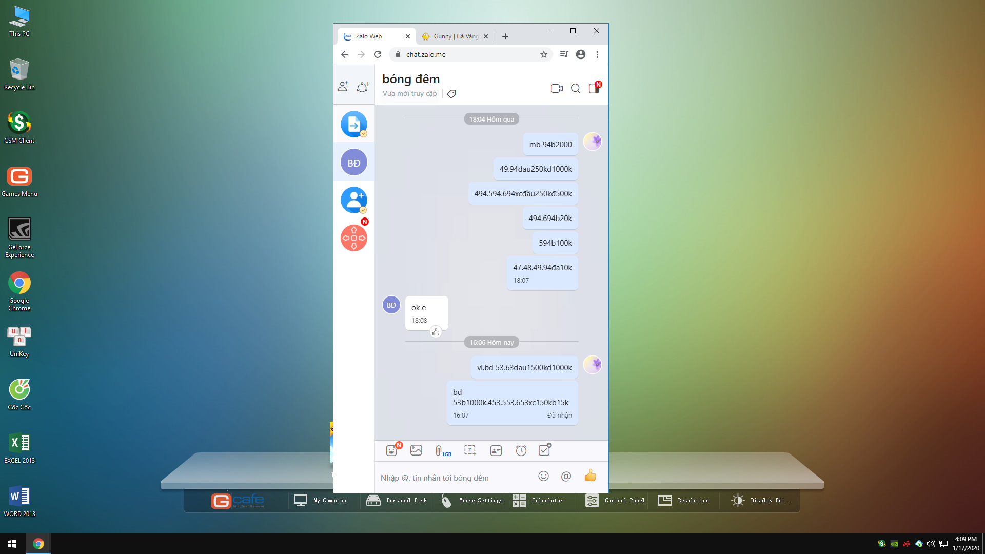This screenshot has width=985, height=554.
Task: Open the conversation info side panel
Action: pyautogui.click(x=594, y=88)
